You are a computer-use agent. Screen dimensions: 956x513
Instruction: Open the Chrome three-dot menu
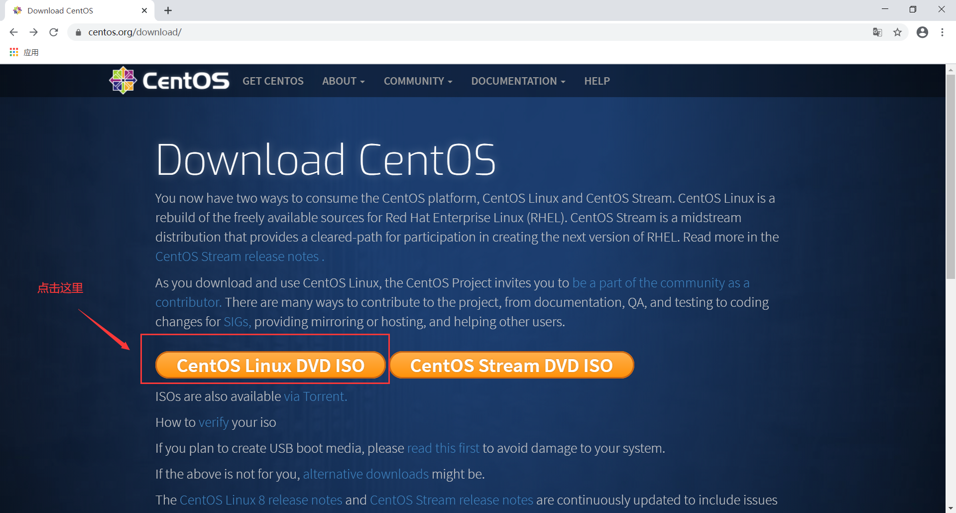[x=942, y=32]
